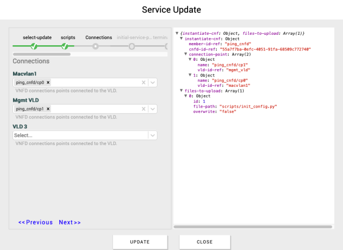Switch to the Connections step label
The width and height of the screenshot is (343, 250).
(x=99, y=37)
